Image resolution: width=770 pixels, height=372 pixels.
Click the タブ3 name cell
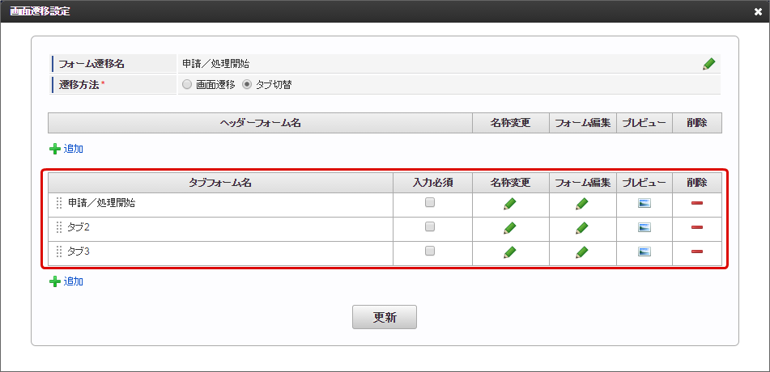220,253
